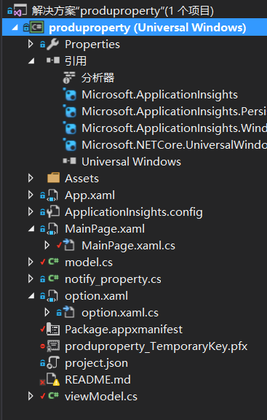Image resolution: width=267 pixels, height=420 pixels.
Task: Click the solution icon next to 解决方案
Action: click(x=20, y=11)
